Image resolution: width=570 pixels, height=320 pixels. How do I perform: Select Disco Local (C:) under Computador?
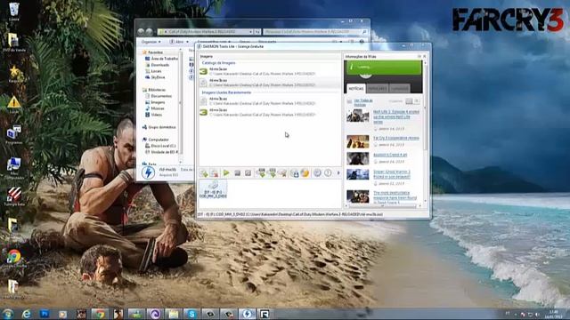(x=160, y=146)
